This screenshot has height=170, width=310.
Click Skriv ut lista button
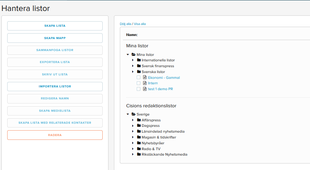tap(55, 74)
